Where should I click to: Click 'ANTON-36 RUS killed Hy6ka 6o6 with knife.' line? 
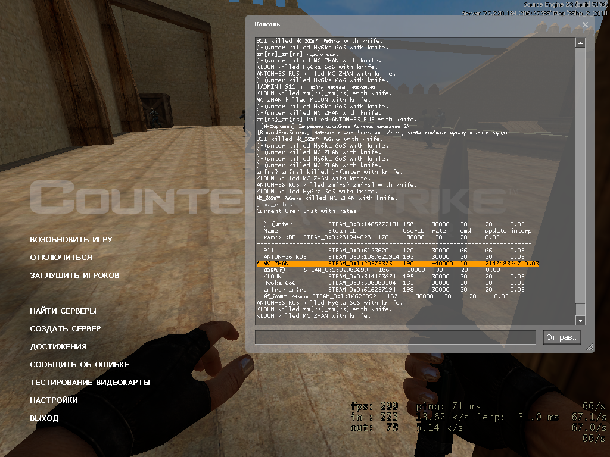coord(329,303)
